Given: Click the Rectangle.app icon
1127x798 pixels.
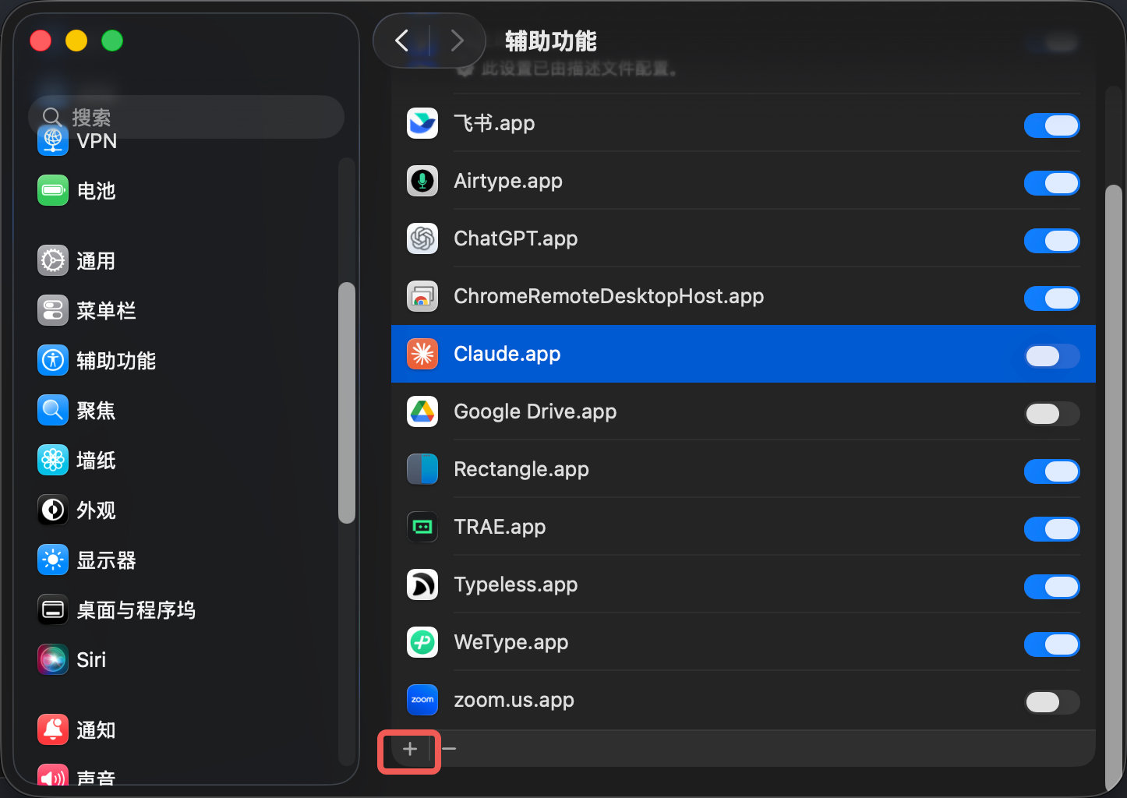Looking at the screenshot, I should tap(422, 468).
